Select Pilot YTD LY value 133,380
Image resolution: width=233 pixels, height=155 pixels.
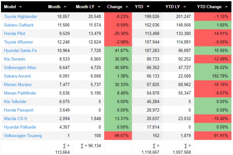coord(183,33)
